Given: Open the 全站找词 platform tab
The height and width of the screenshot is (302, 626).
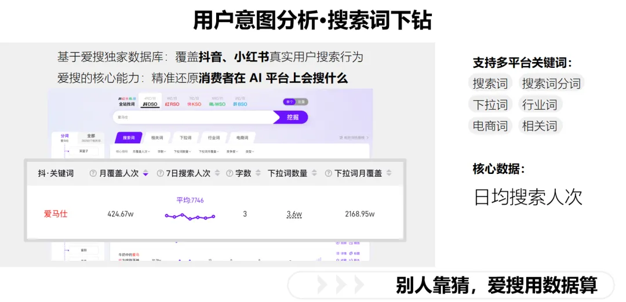Looking at the screenshot, I should click(x=126, y=102).
